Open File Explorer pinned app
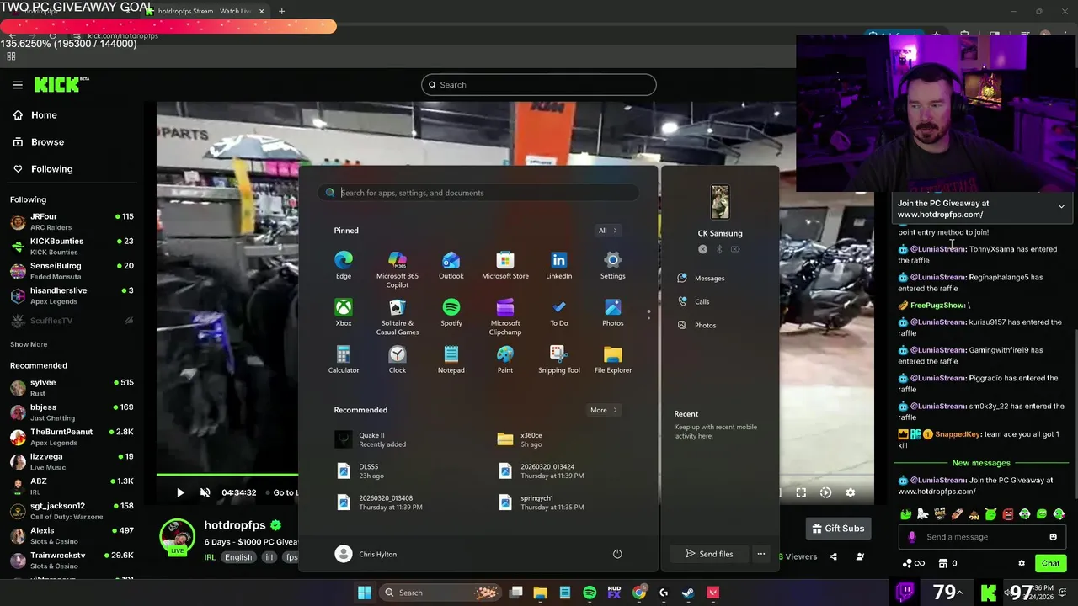The image size is (1078, 606). (613, 359)
